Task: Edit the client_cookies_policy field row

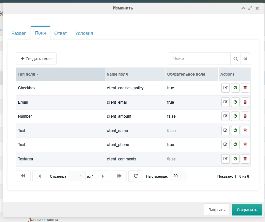Action: (225, 88)
